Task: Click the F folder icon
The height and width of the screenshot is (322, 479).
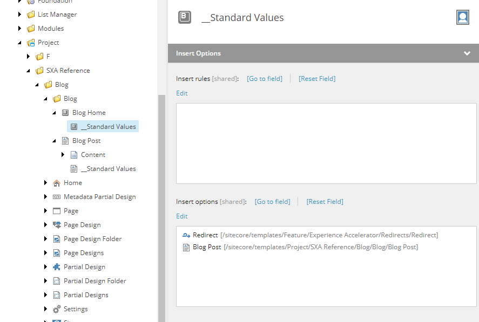Action: (x=39, y=57)
